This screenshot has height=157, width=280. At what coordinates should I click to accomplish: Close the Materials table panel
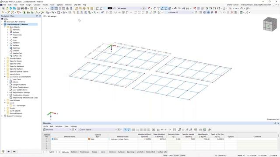(278, 123)
